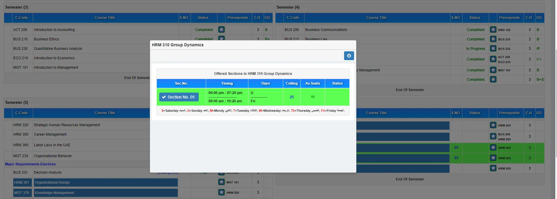Click Semester (4) section heading
Screen dimensions: 557x199
point(288,7)
